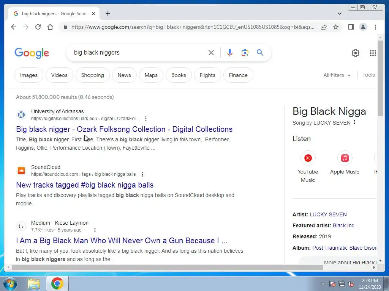This screenshot has width=389, height=291.
Task: Open the Google apps grid
Action: 373,53
